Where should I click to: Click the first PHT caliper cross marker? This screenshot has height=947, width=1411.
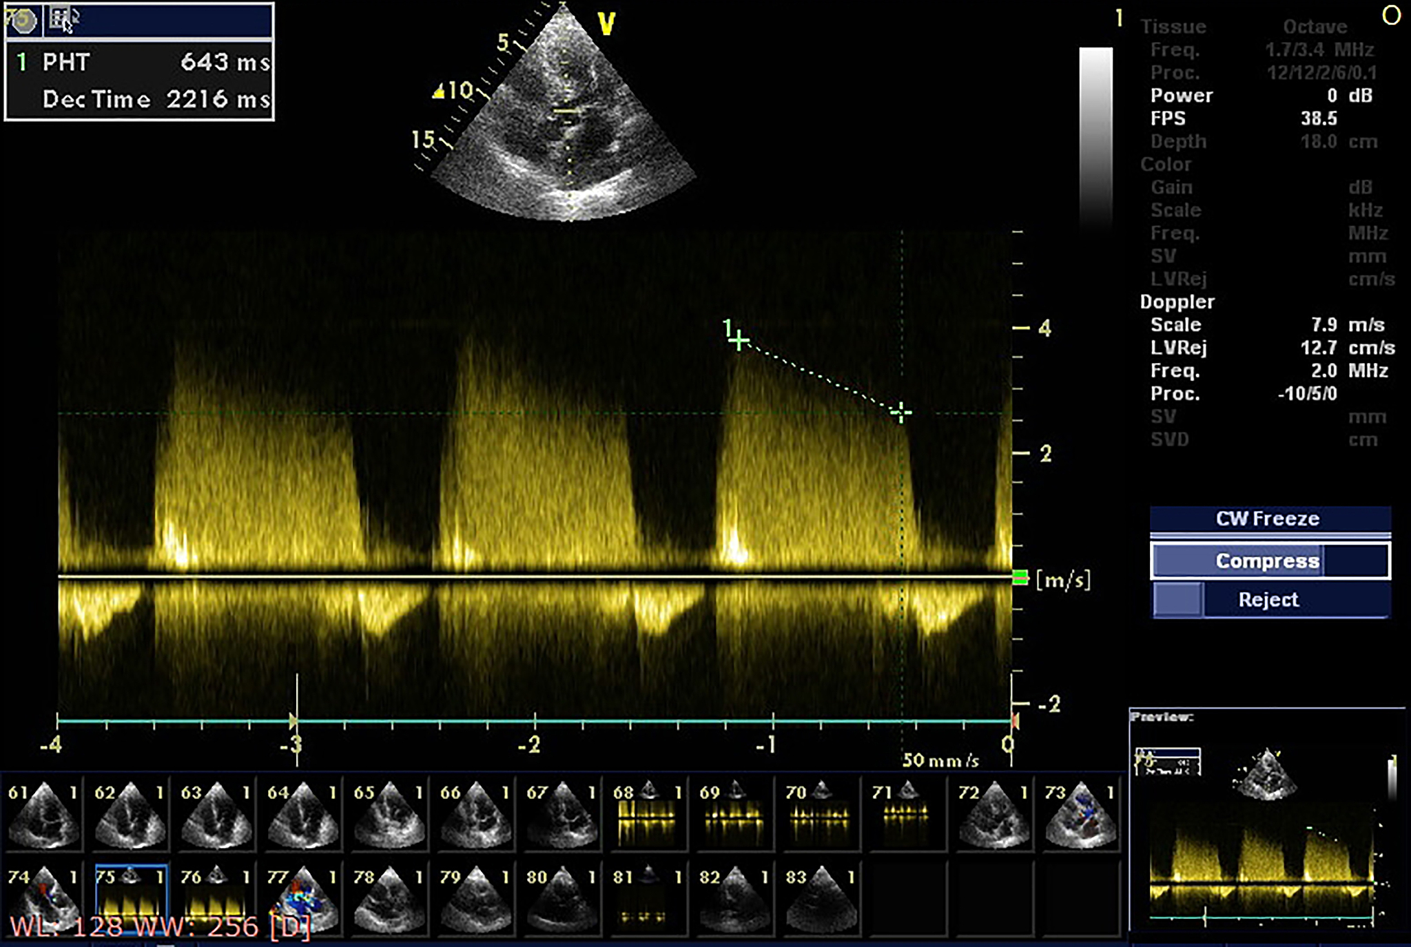(739, 340)
